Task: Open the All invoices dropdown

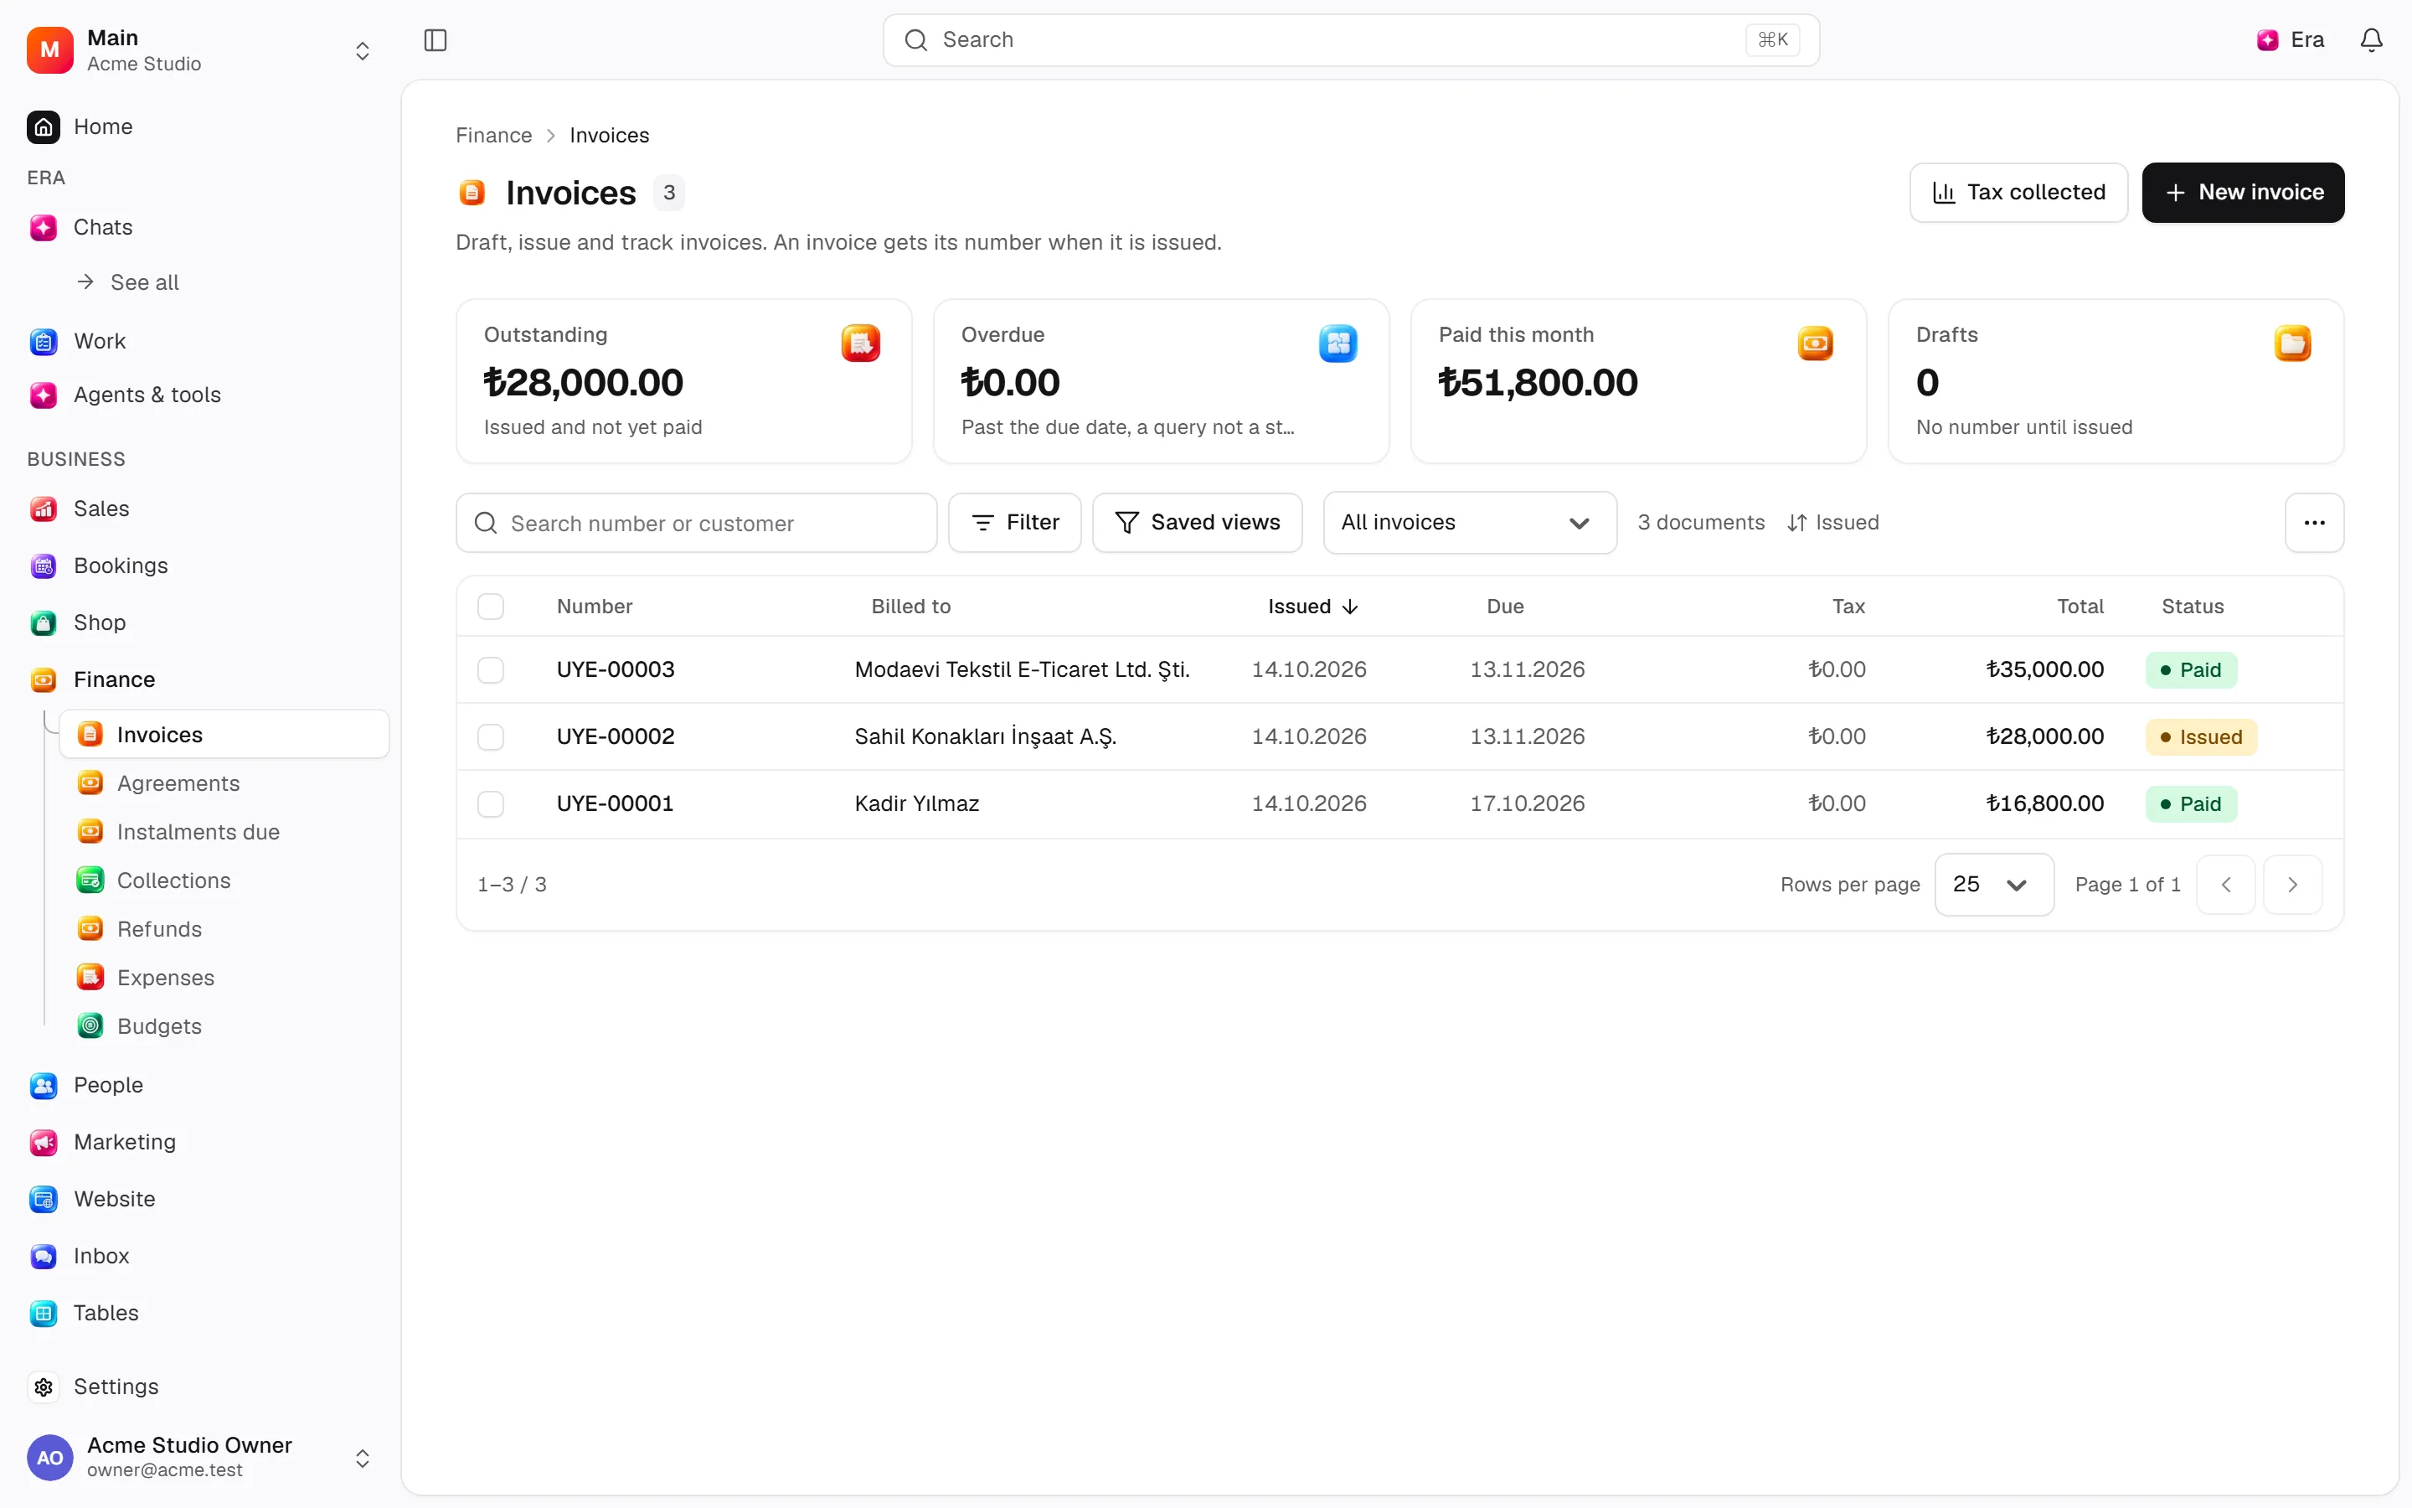Action: click(x=1469, y=523)
